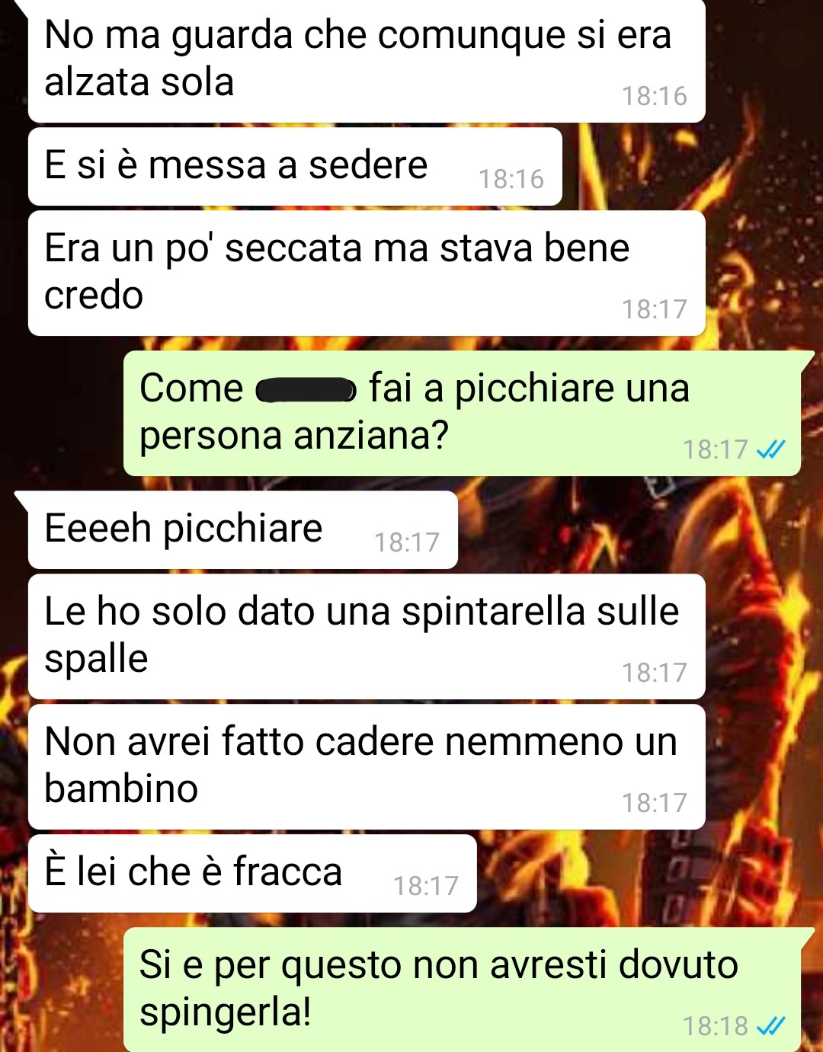
Task: Tap the 'Si e per questo' outgoing message
Action: (x=463, y=990)
